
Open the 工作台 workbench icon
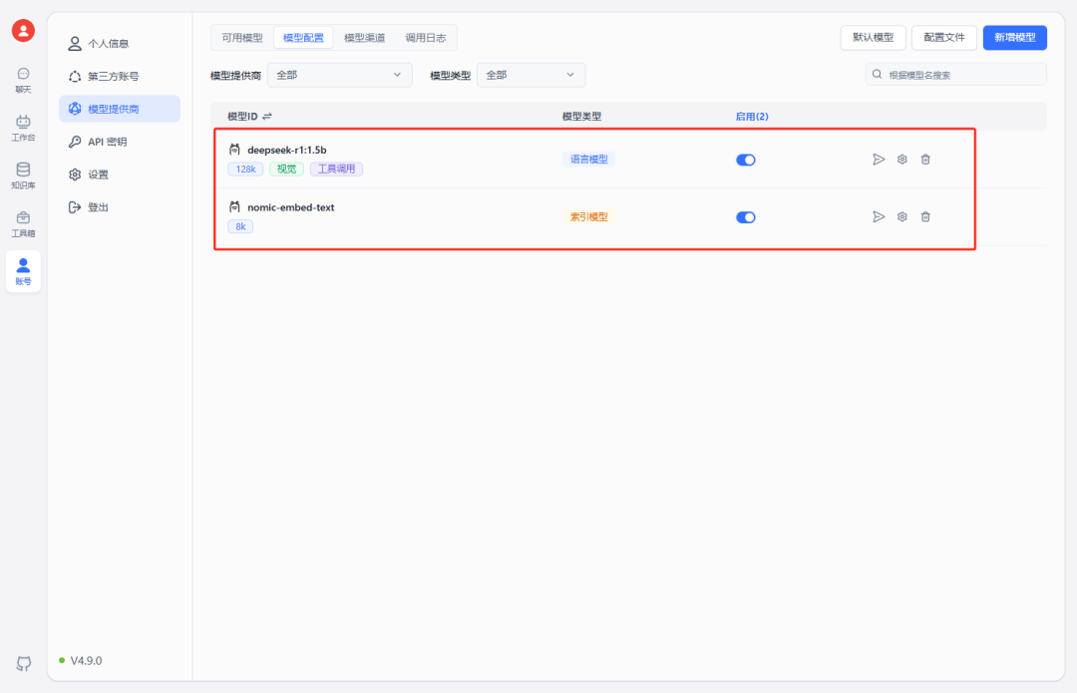coord(23,127)
